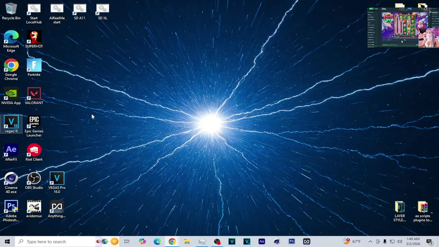Open the notification center icon
The image size is (439, 247).
[429, 242]
